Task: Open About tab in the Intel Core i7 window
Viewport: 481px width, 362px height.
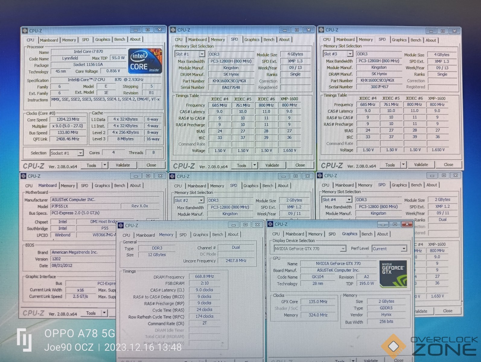Action: [135, 39]
